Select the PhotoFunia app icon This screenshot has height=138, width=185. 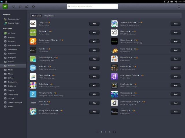(114, 59)
